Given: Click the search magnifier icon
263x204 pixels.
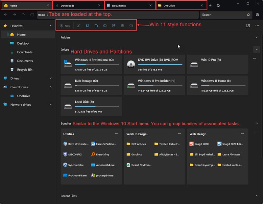Looking at the screenshot, I should pyautogui.click(x=249, y=15).
